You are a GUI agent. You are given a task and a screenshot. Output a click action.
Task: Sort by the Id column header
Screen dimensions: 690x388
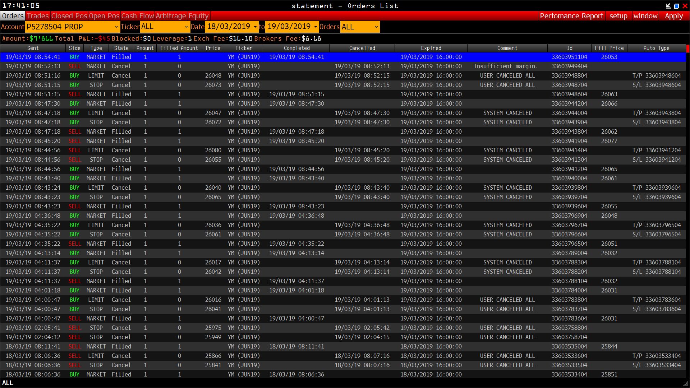click(570, 48)
